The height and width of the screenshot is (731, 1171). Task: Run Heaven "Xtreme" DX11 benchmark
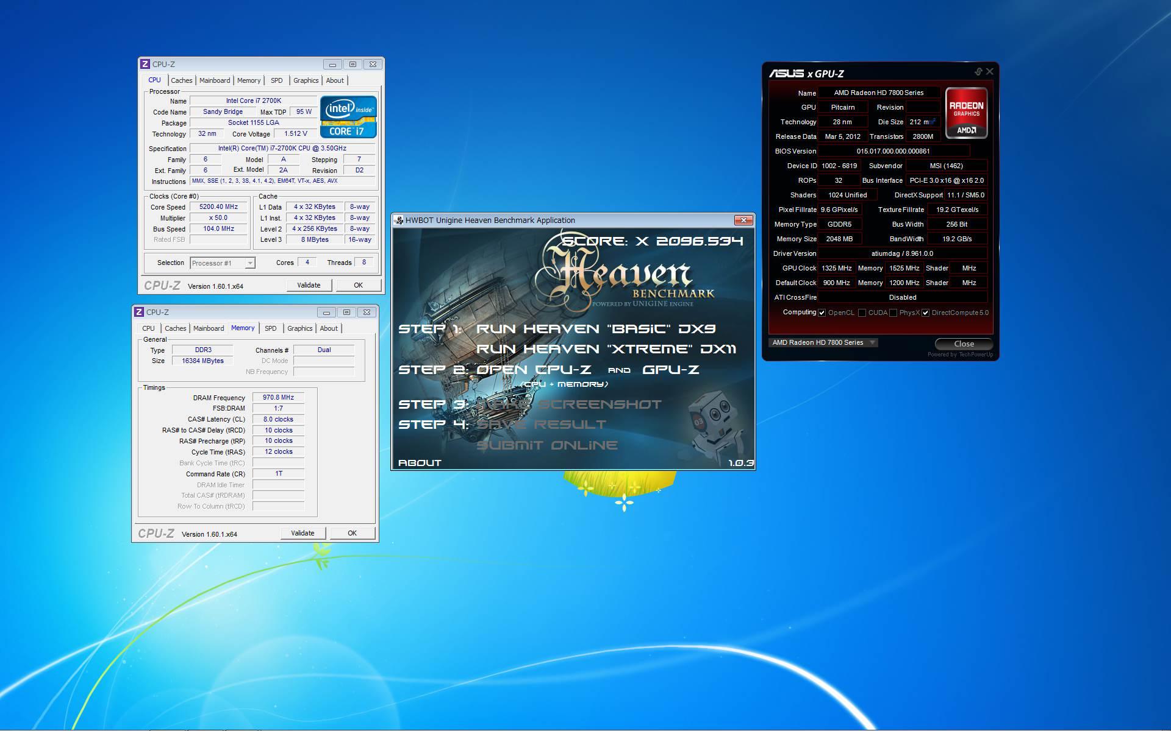(x=606, y=349)
